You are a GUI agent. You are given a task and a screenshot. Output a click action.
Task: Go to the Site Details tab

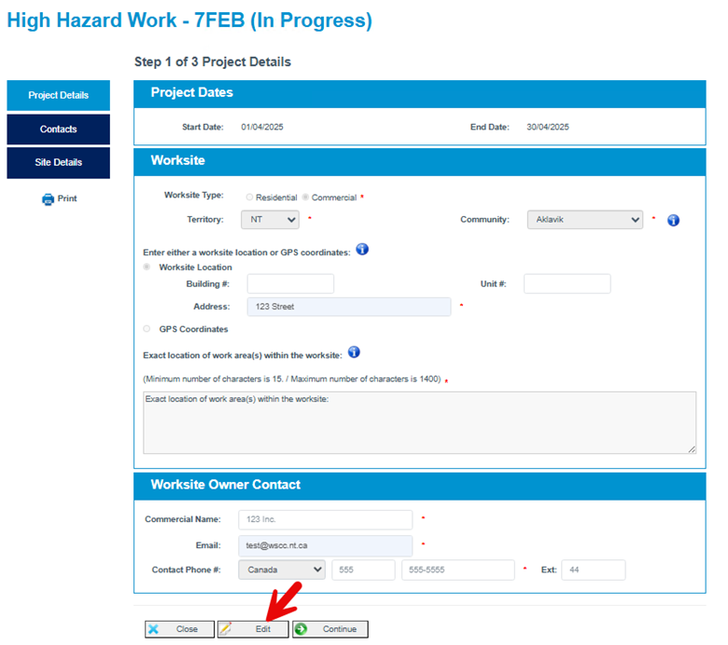tap(58, 162)
